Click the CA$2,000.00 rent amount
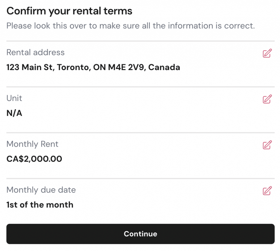Image resolution: width=280 pixels, height=251 pixels. coord(34,159)
